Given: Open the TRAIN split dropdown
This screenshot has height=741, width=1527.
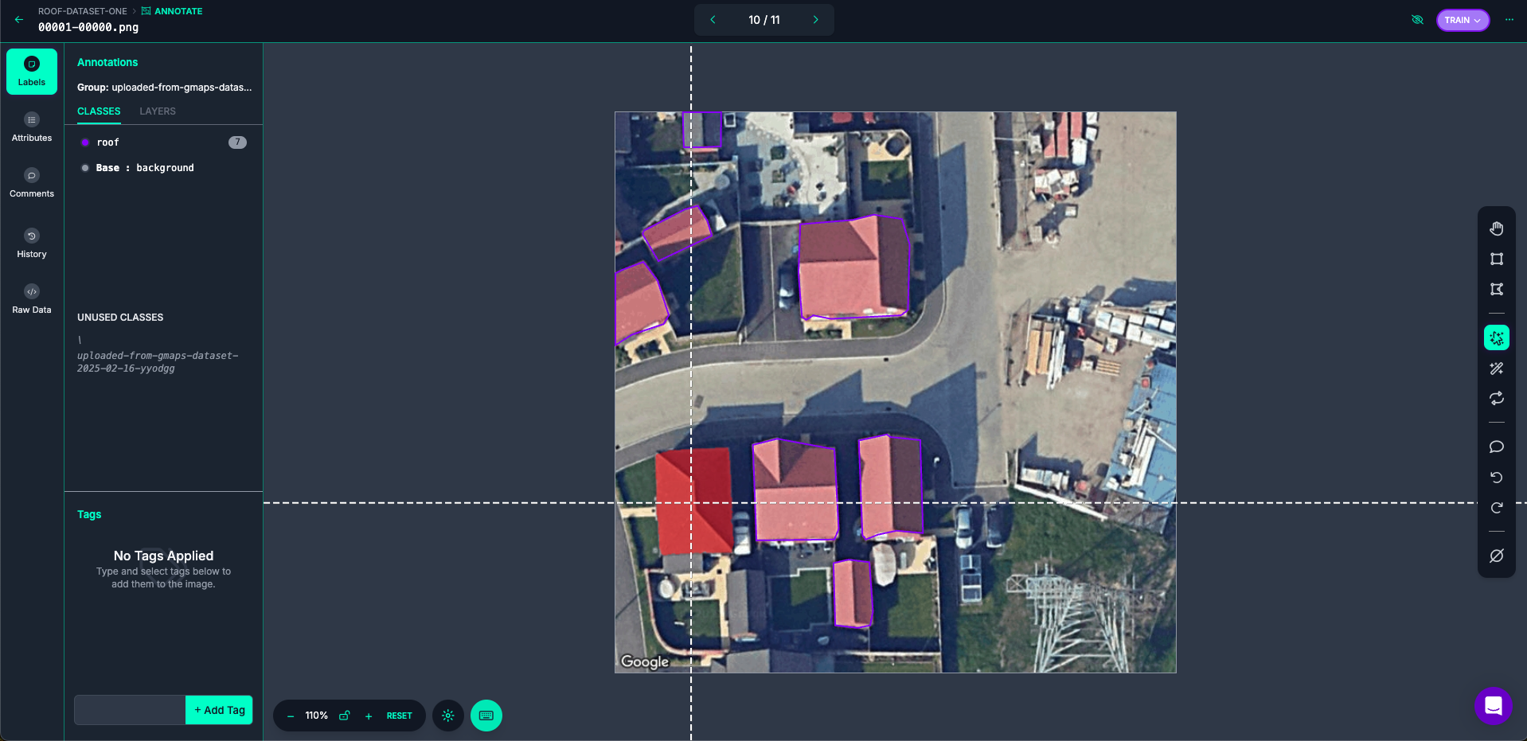Looking at the screenshot, I should [1462, 20].
